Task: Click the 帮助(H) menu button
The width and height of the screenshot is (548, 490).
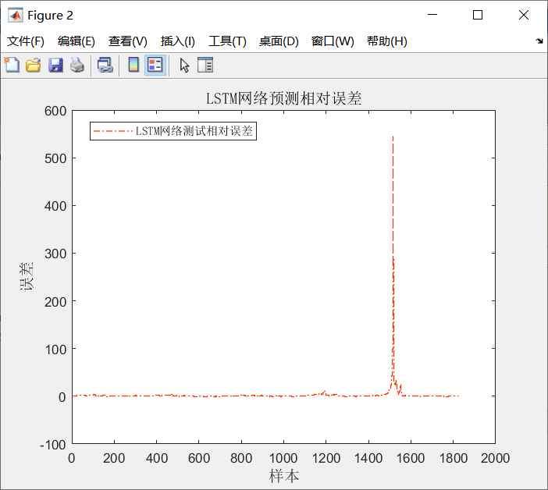Action: 387,41
